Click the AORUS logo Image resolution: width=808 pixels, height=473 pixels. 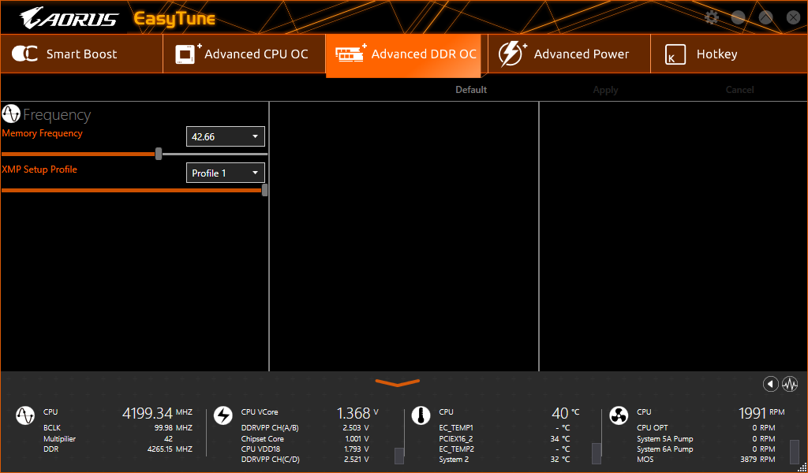pos(69,19)
